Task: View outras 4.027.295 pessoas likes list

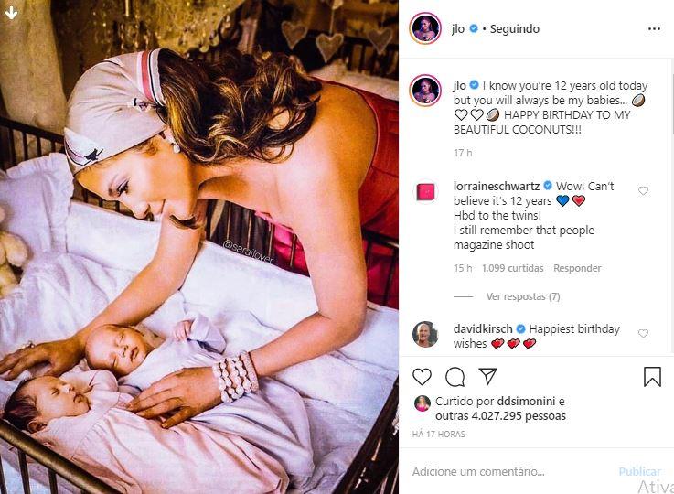Action: pyautogui.click(x=500, y=415)
